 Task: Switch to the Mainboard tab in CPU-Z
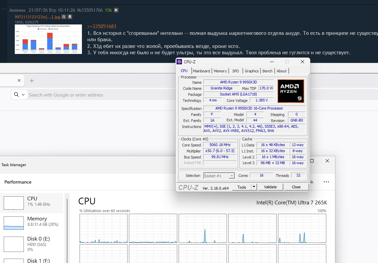point(201,71)
